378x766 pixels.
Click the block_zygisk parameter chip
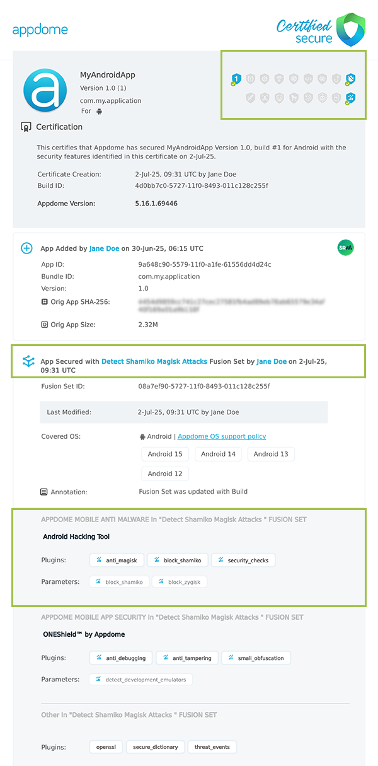tap(180, 582)
